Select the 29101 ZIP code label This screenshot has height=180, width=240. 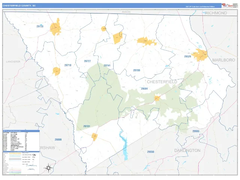pos(87,126)
